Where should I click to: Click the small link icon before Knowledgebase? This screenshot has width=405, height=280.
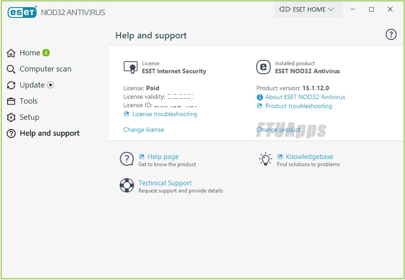click(x=280, y=156)
